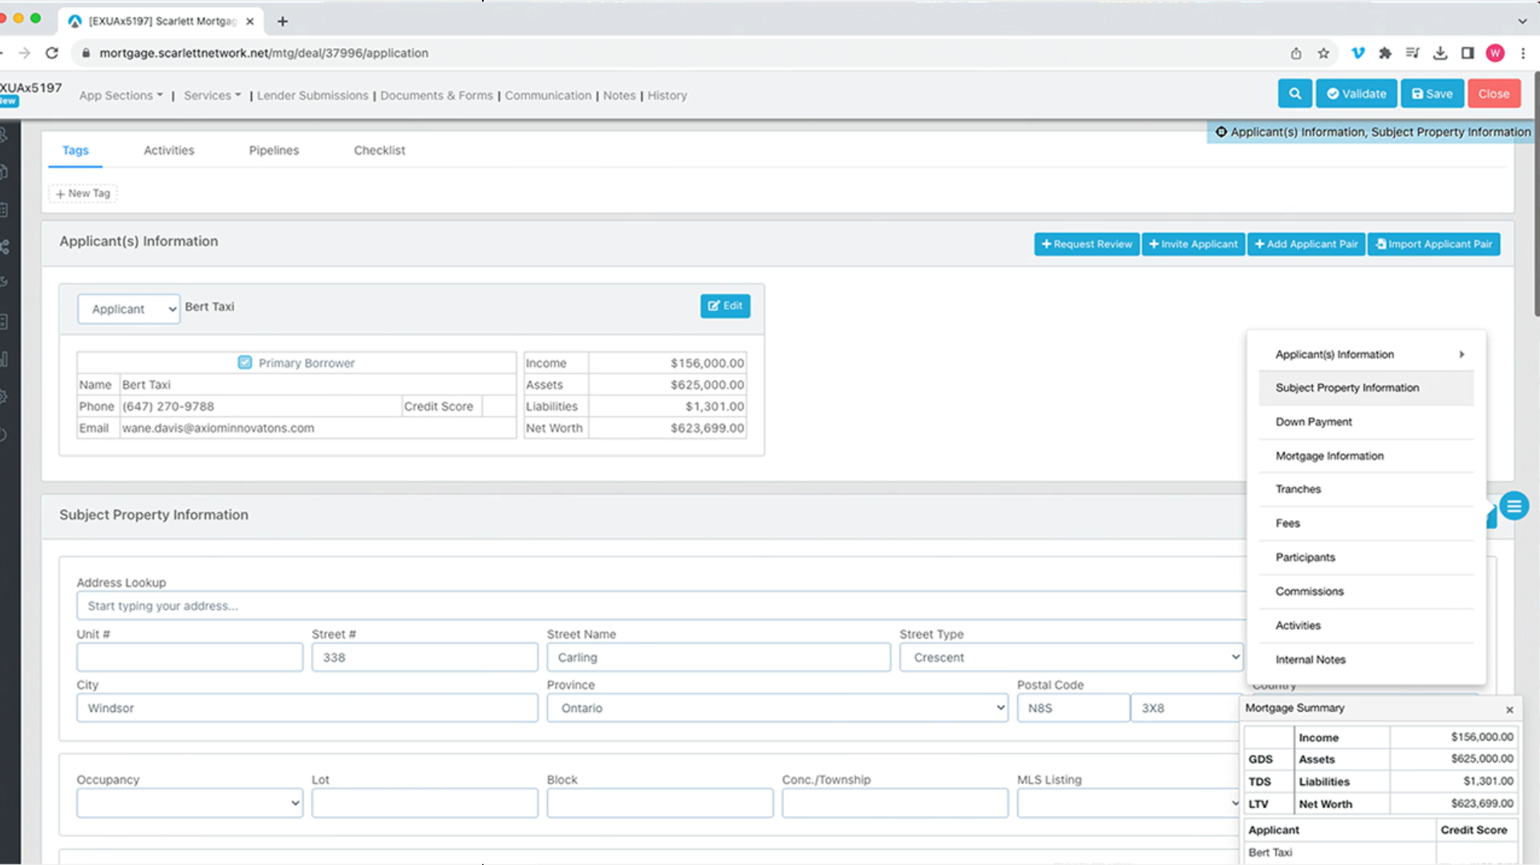The height and width of the screenshot is (865, 1540).
Task: Open the browser extensions puzzle icon
Action: point(1385,53)
